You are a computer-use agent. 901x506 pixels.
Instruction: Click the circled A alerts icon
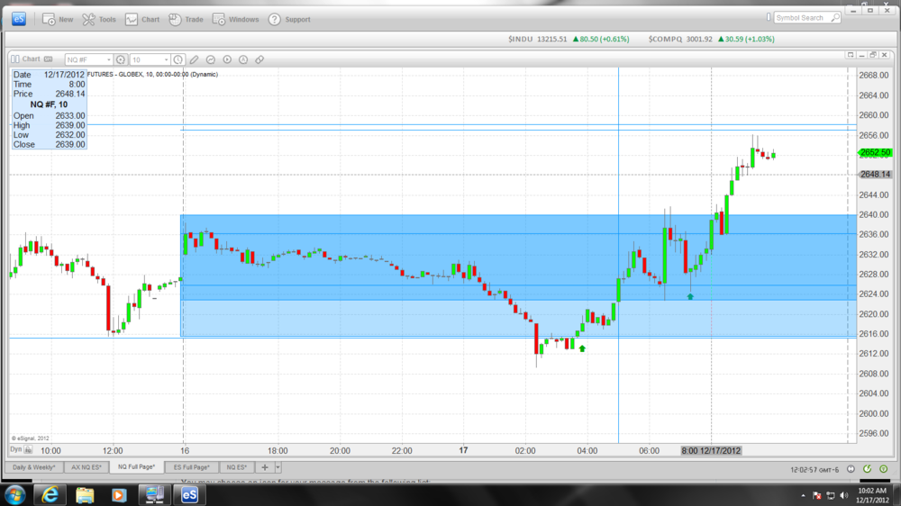click(x=243, y=59)
